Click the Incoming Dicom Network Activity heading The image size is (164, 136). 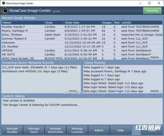pyautogui.click(x=28, y=63)
